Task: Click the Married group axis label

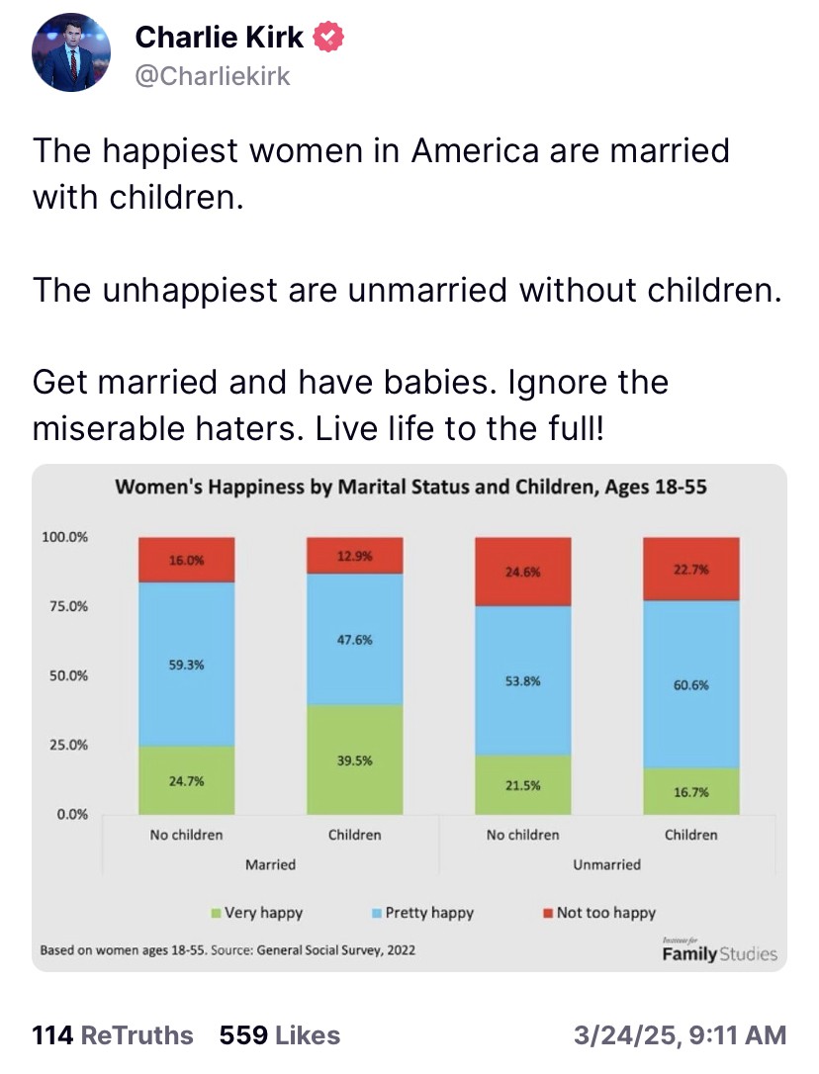Action: coord(270,864)
